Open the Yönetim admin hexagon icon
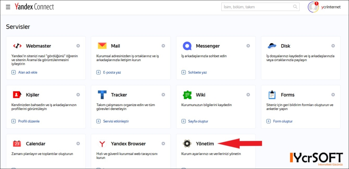This screenshot has width=349, height=169. 187,144
